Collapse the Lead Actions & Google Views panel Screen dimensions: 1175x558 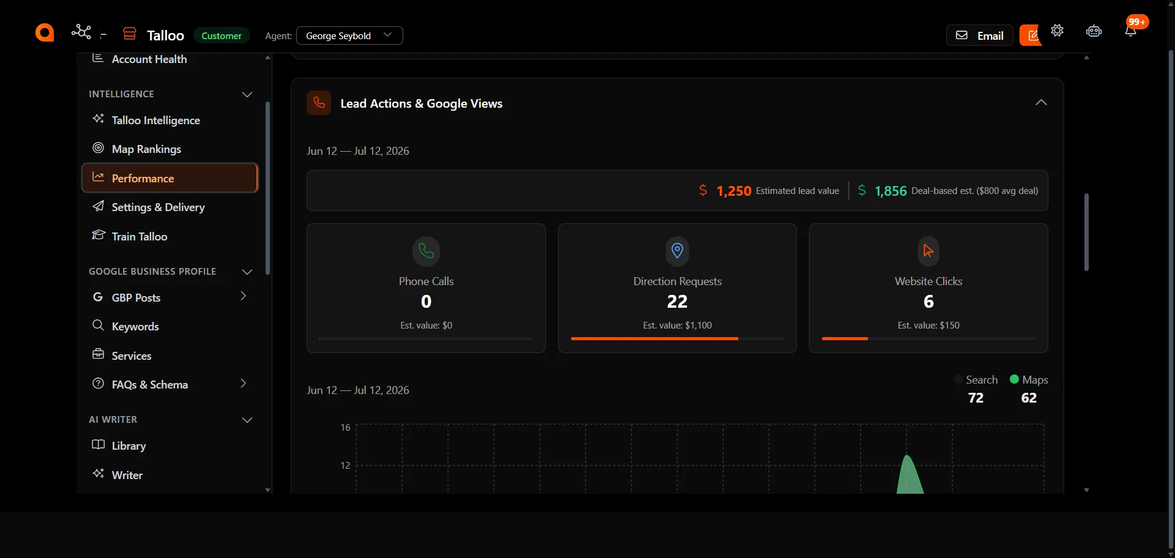pyautogui.click(x=1041, y=102)
